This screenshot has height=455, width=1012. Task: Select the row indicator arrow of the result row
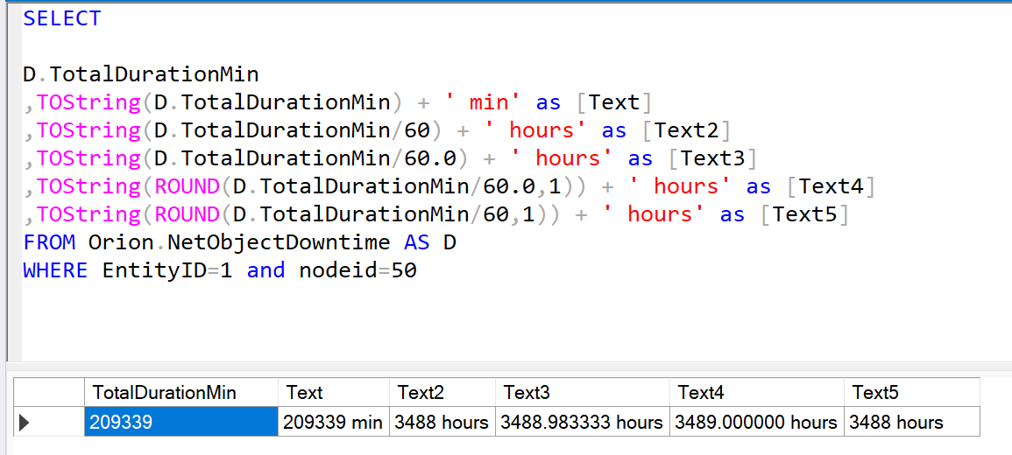25,423
